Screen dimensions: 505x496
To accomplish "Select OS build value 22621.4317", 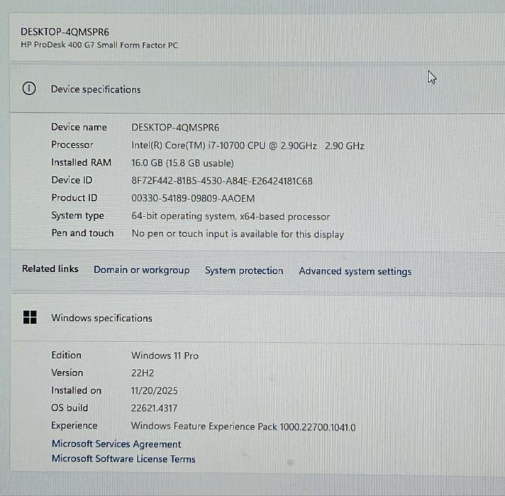I will tap(155, 408).
